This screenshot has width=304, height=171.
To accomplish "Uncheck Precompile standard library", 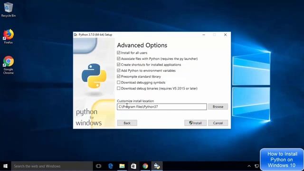I will tap(119, 76).
